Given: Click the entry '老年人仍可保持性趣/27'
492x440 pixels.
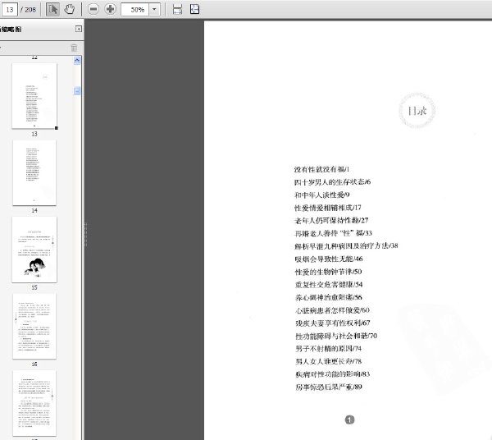Looking at the screenshot, I should (x=331, y=221).
